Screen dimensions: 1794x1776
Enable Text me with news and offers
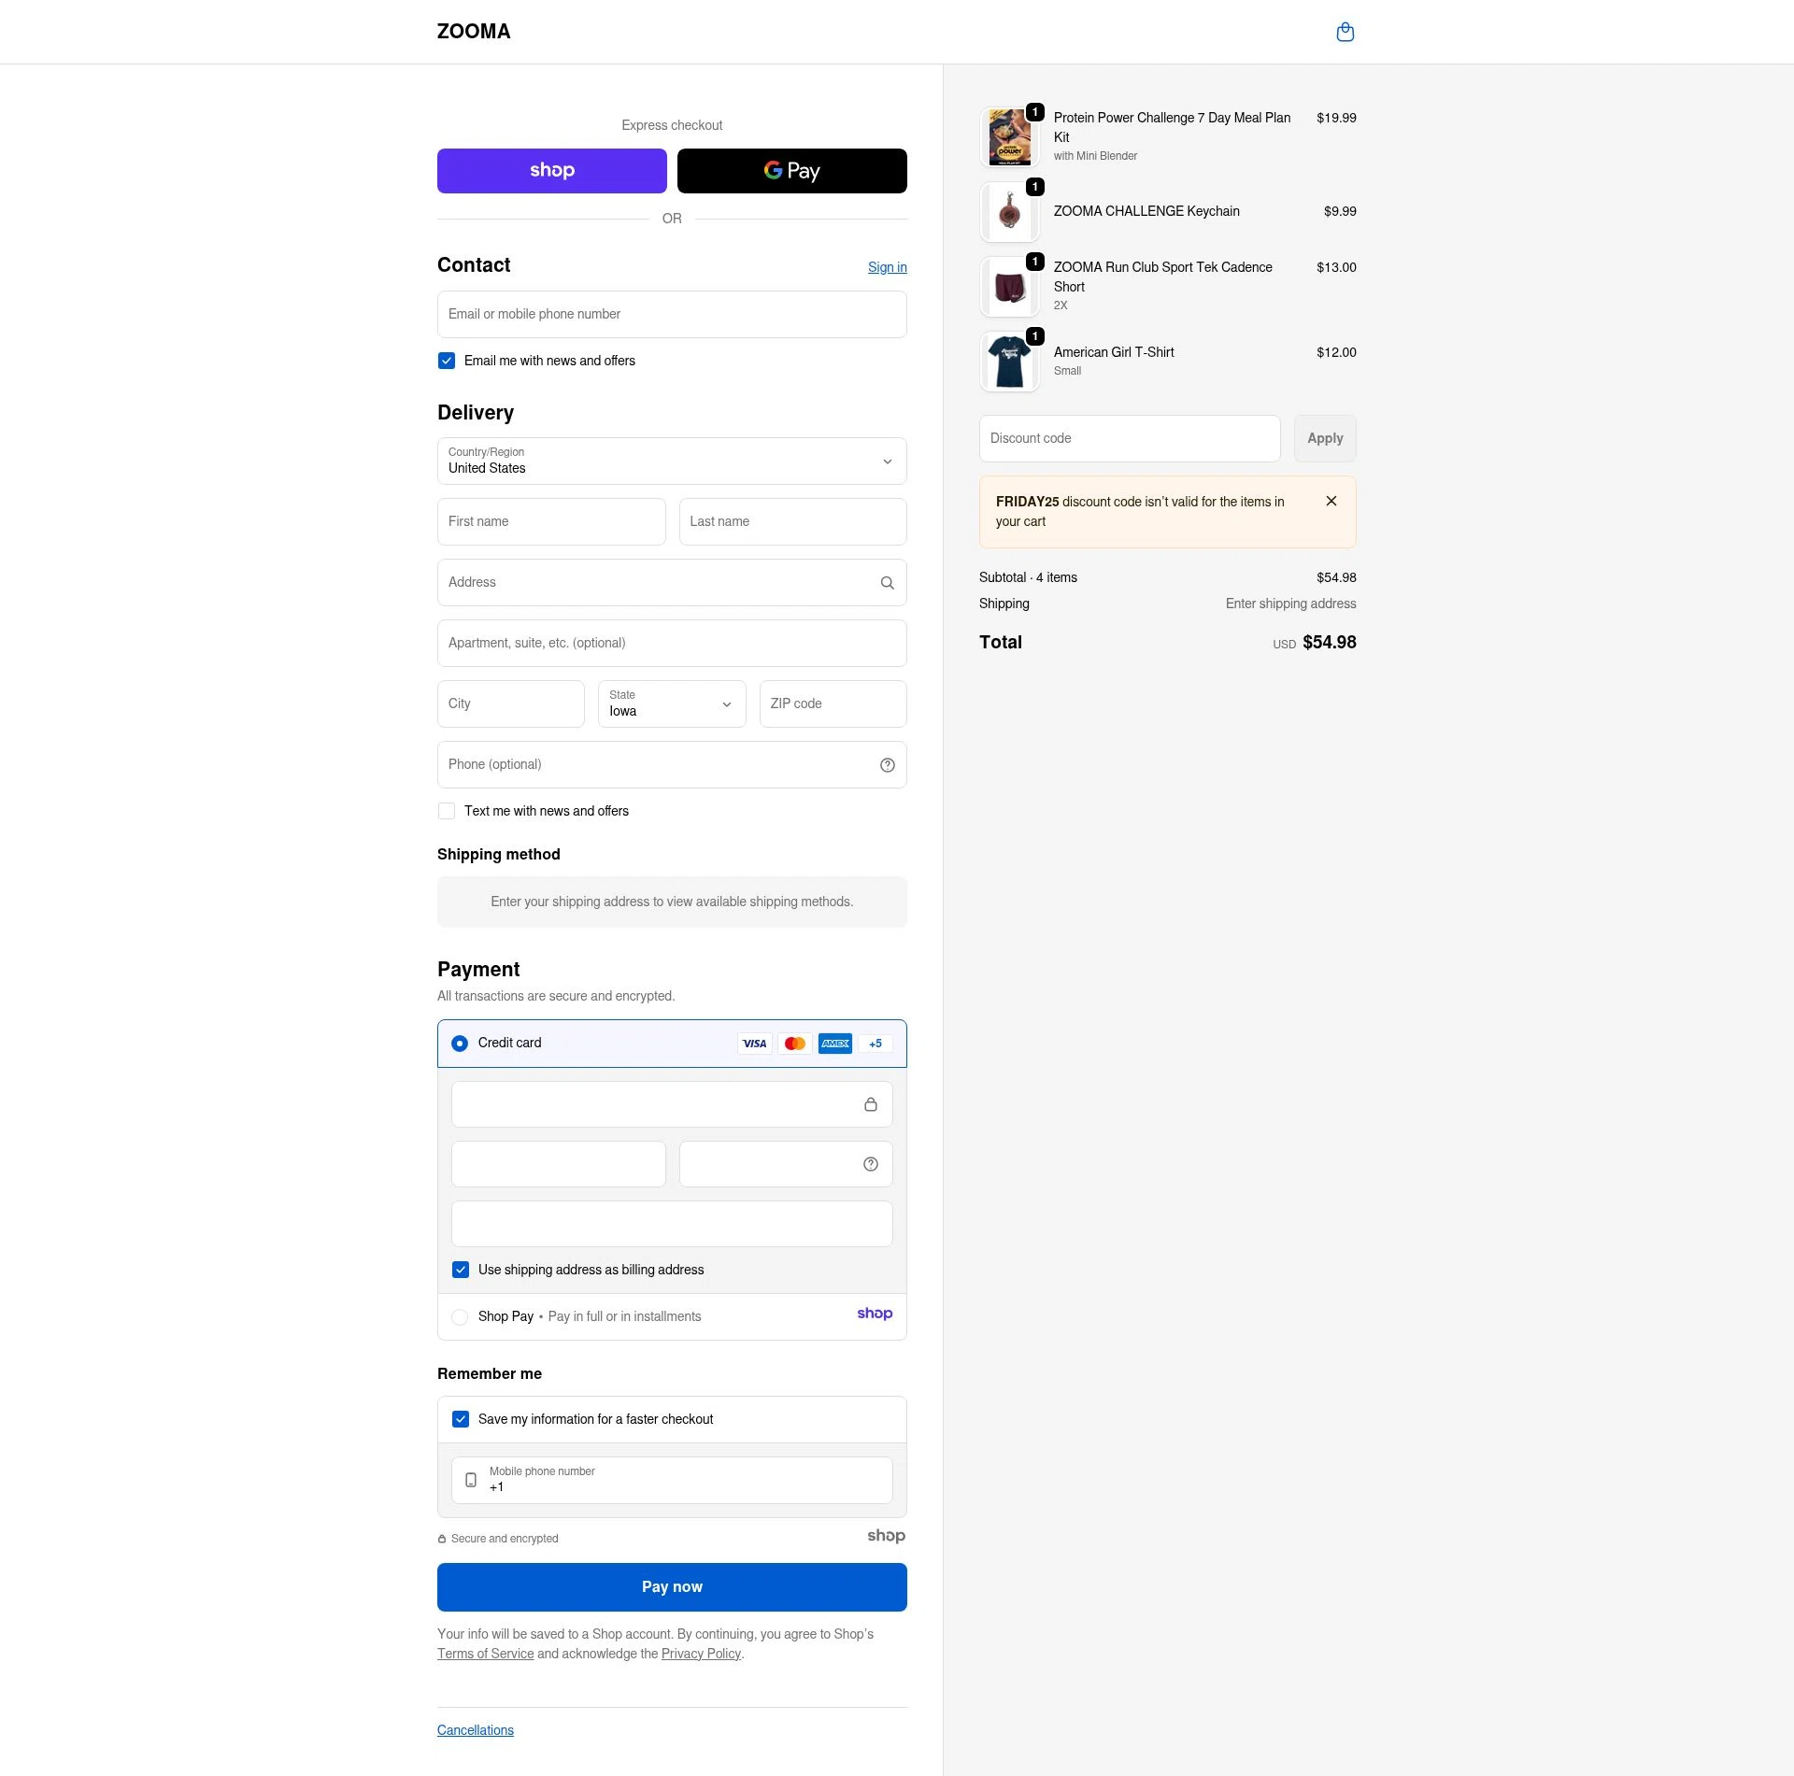coord(447,811)
